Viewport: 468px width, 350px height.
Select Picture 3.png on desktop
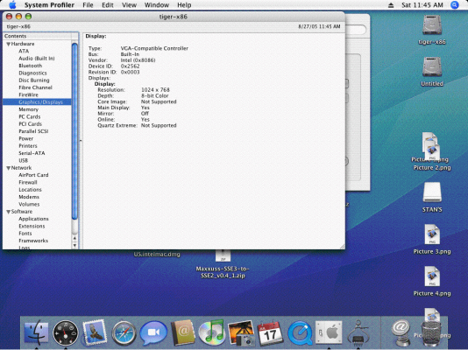click(432, 234)
